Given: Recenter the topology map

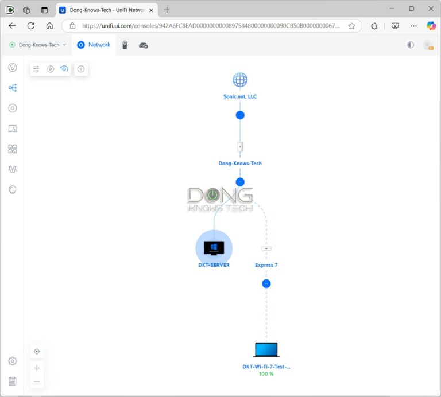Looking at the screenshot, I should (x=37, y=352).
